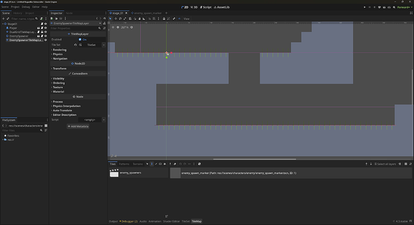Switch to enemy_spawn_marker scene tab
Screen dimensions: 414x225
tap(146, 13)
